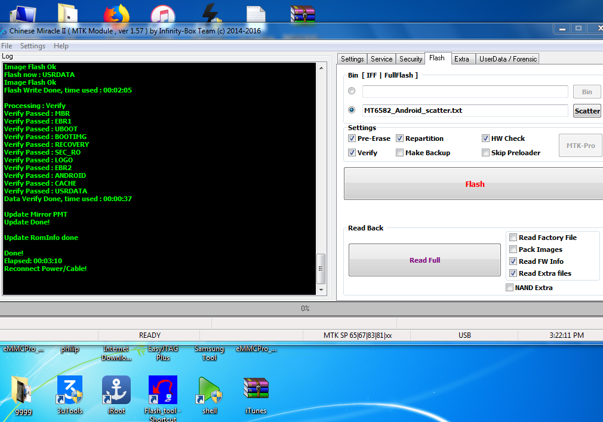Select the WinRAR archive icon at top
603x422 pixels.
[303, 14]
